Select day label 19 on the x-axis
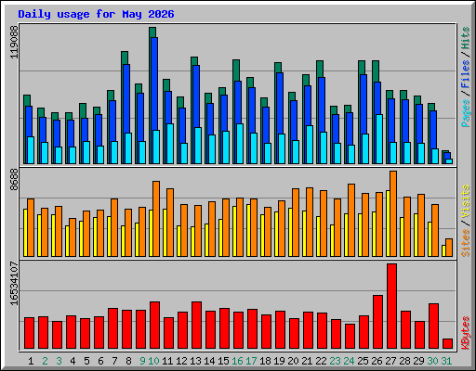 point(279,361)
